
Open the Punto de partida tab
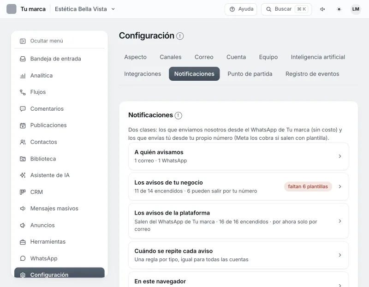[x=250, y=74]
